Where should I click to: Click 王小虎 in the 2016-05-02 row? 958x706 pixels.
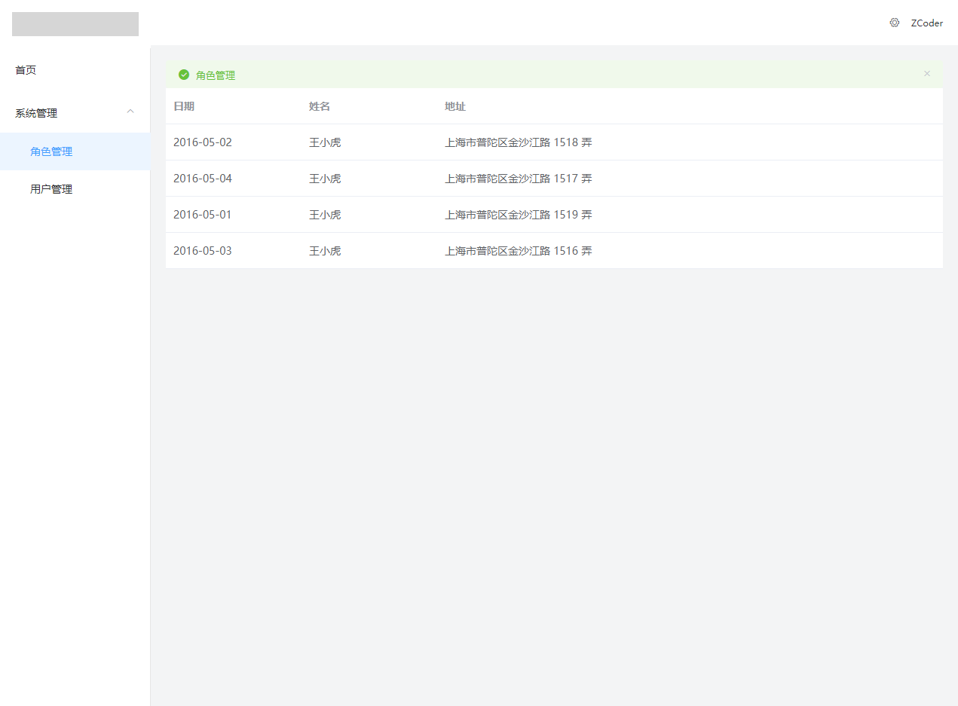[x=325, y=142]
